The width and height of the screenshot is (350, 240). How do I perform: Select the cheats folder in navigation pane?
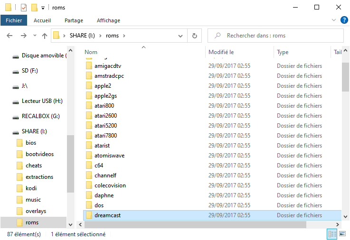pos(34,166)
